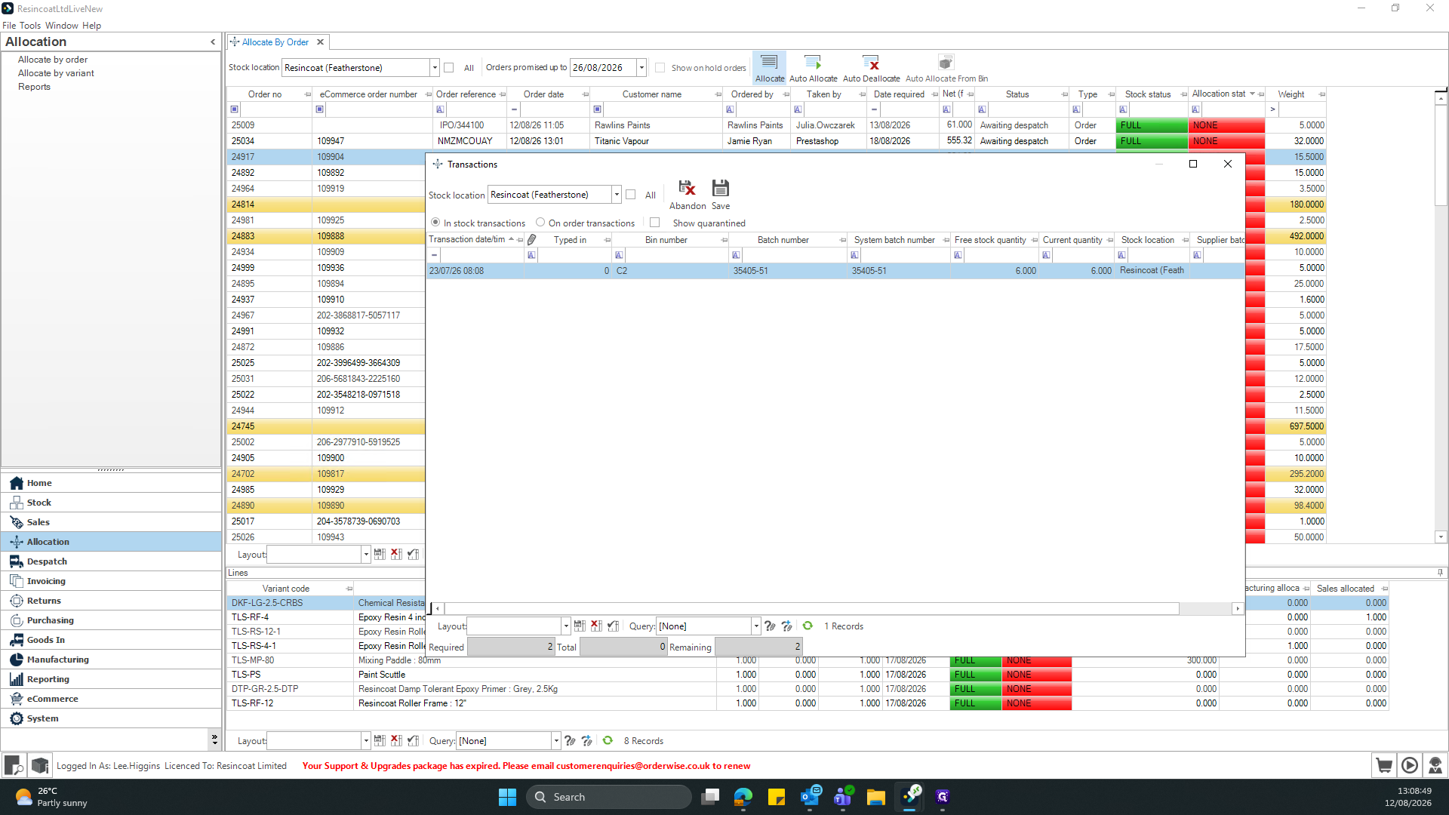The height and width of the screenshot is (815, 1449).
Task: Click refresh icon beside 8 Records
Action: [608, 740]
